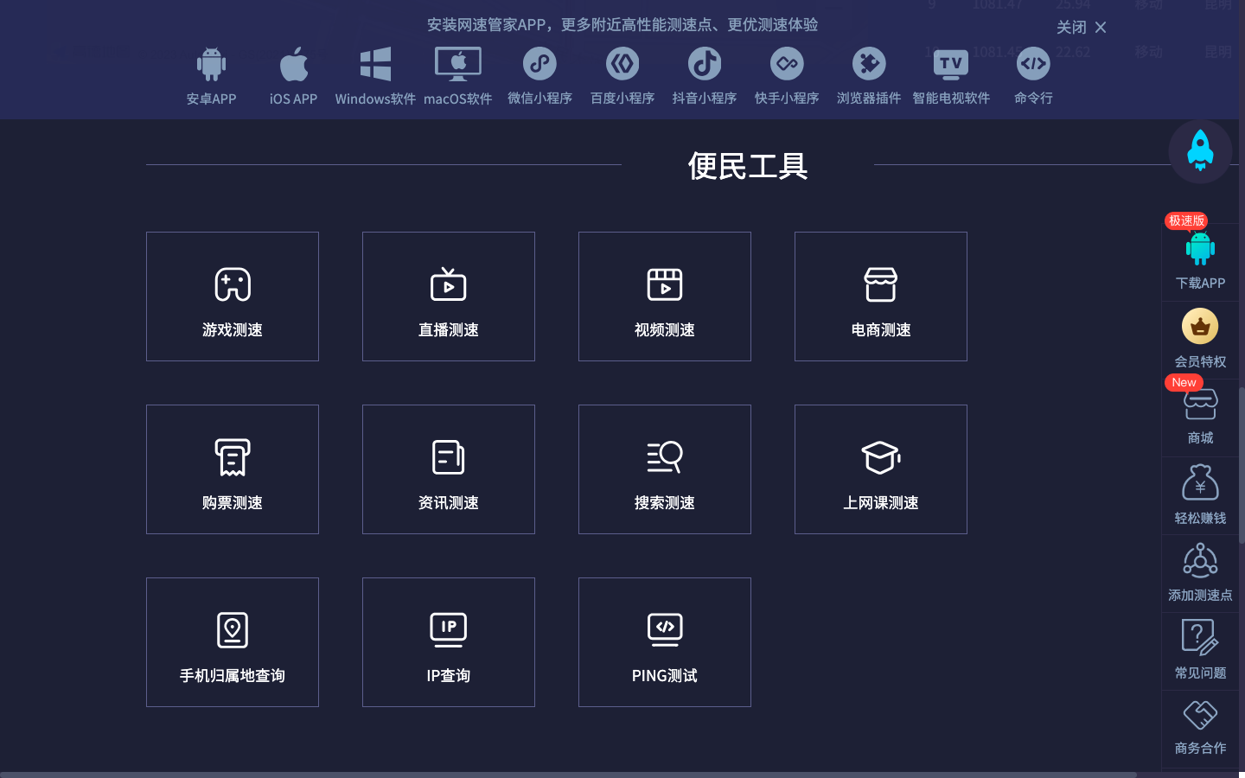Visit the 商城 shop from the sidebar
1245x778 pixels.
point(1200,417)
